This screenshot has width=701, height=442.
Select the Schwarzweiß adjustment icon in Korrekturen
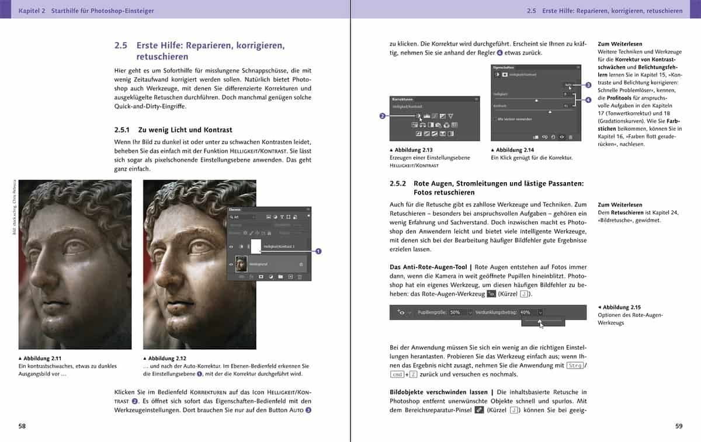point(431,124)
